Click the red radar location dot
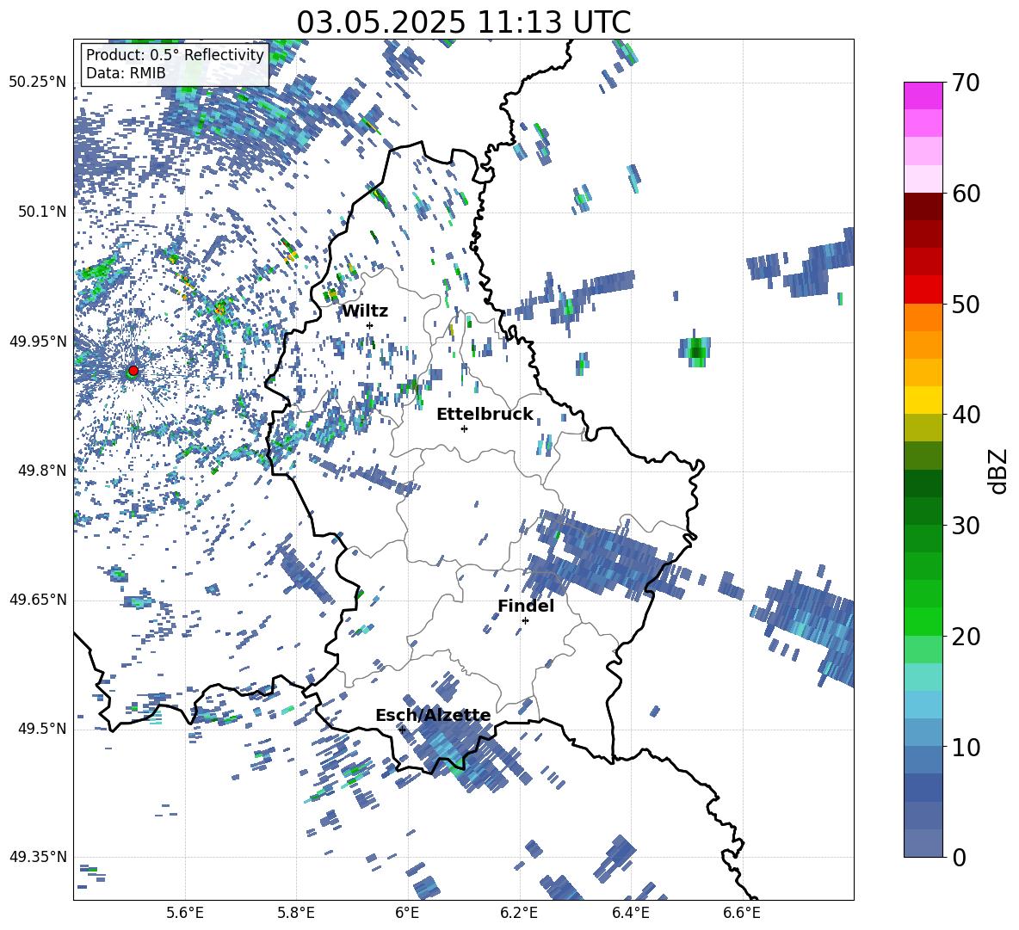Image resolution: width=1019 pixels, height=930 pixels. pos(133,370)
